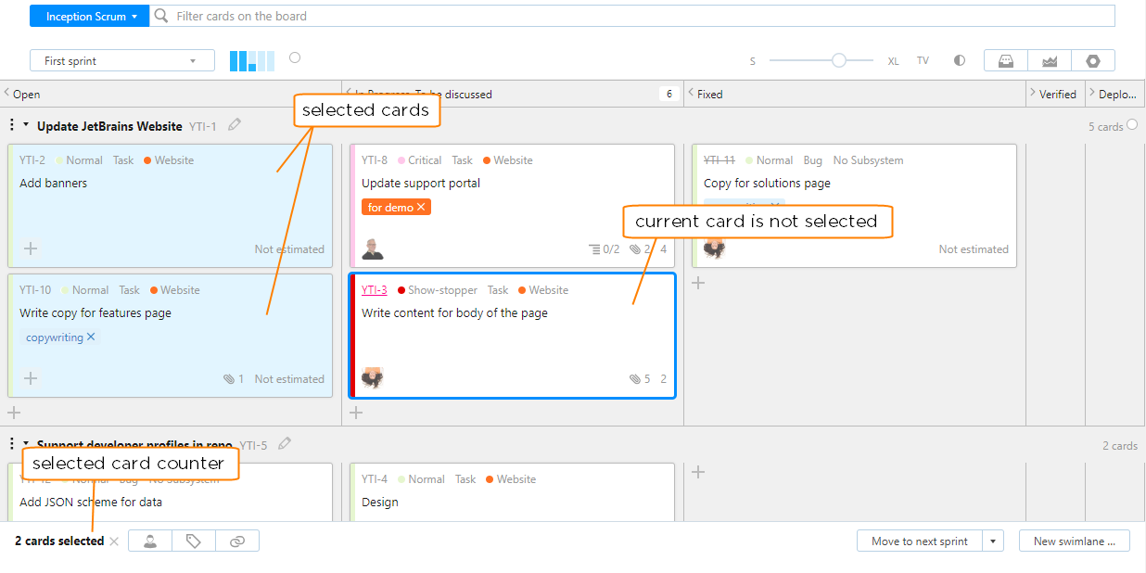Click the S size label
The height and width of the screenshot is (573, 1146).
point(753,61)
